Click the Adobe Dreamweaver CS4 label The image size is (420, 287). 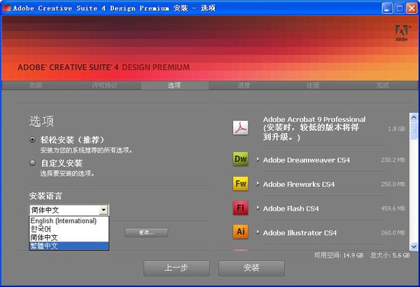click(307, 160)
